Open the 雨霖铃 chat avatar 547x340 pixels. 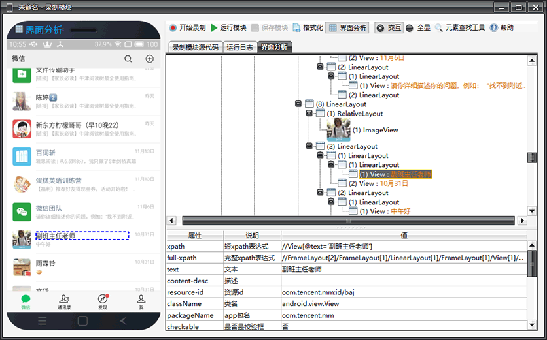click(x=22, y=268)
